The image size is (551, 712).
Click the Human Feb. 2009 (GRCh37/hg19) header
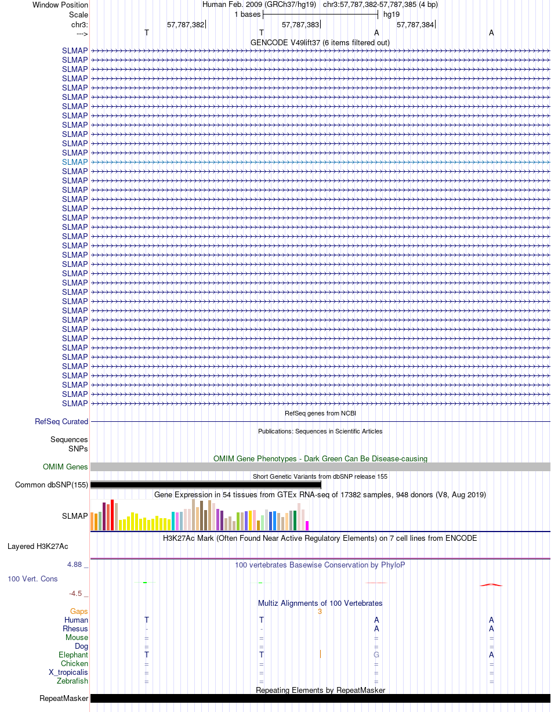click(259, 5)
